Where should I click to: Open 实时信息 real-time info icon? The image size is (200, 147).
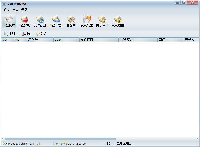coord(40,21)
